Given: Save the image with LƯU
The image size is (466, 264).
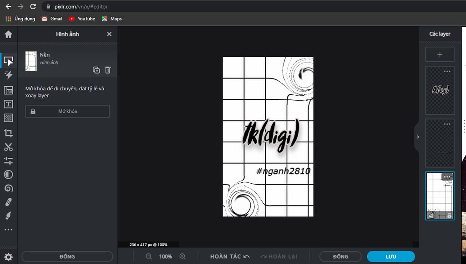Looking at the screenshot, I should (391, 257).
